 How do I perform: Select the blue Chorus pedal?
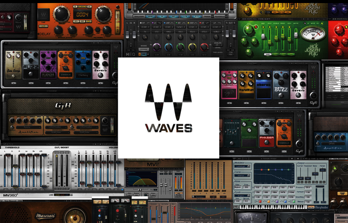[x=264, y=85]
